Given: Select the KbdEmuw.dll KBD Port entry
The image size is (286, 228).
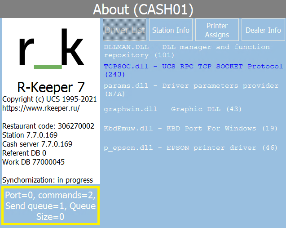Looking at the screenshot, I should click(x=191, y=129).
